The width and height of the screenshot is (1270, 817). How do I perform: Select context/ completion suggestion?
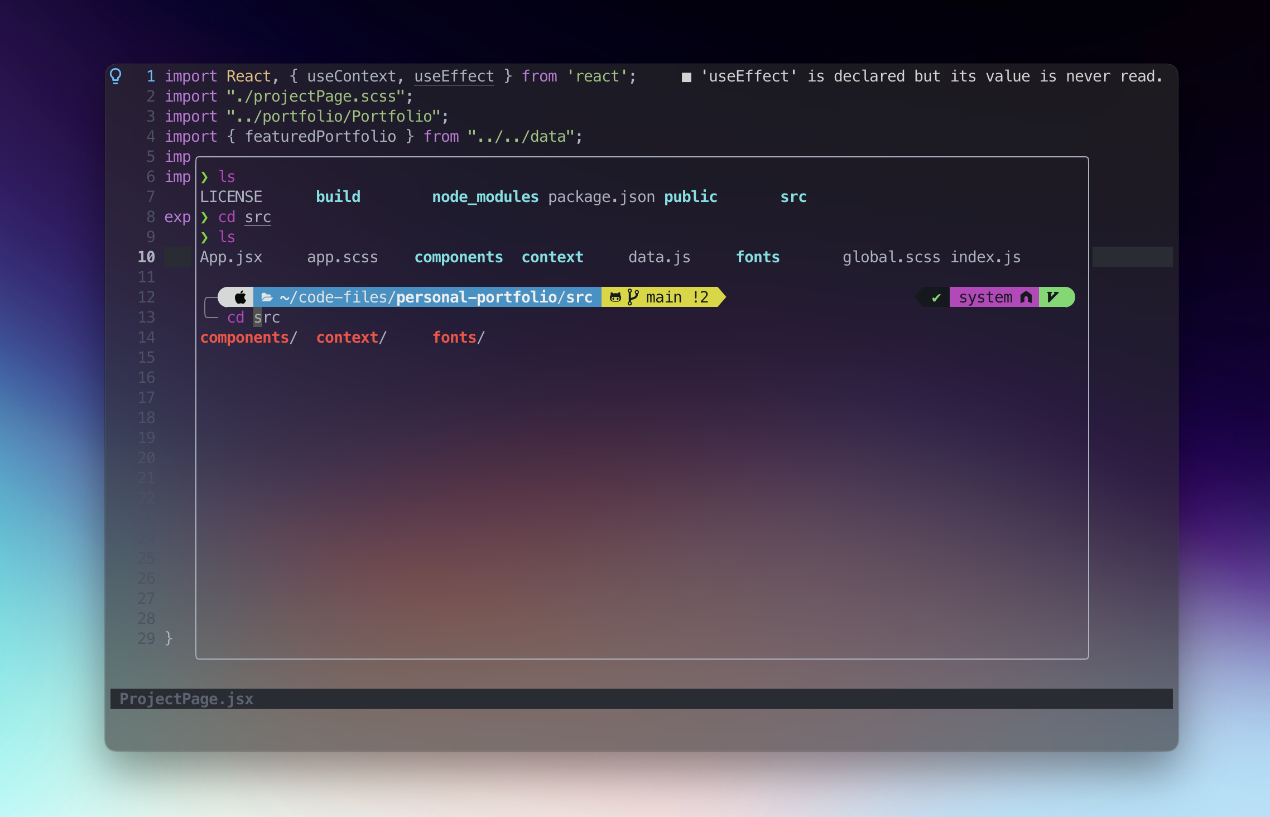(x=351, y=338)
